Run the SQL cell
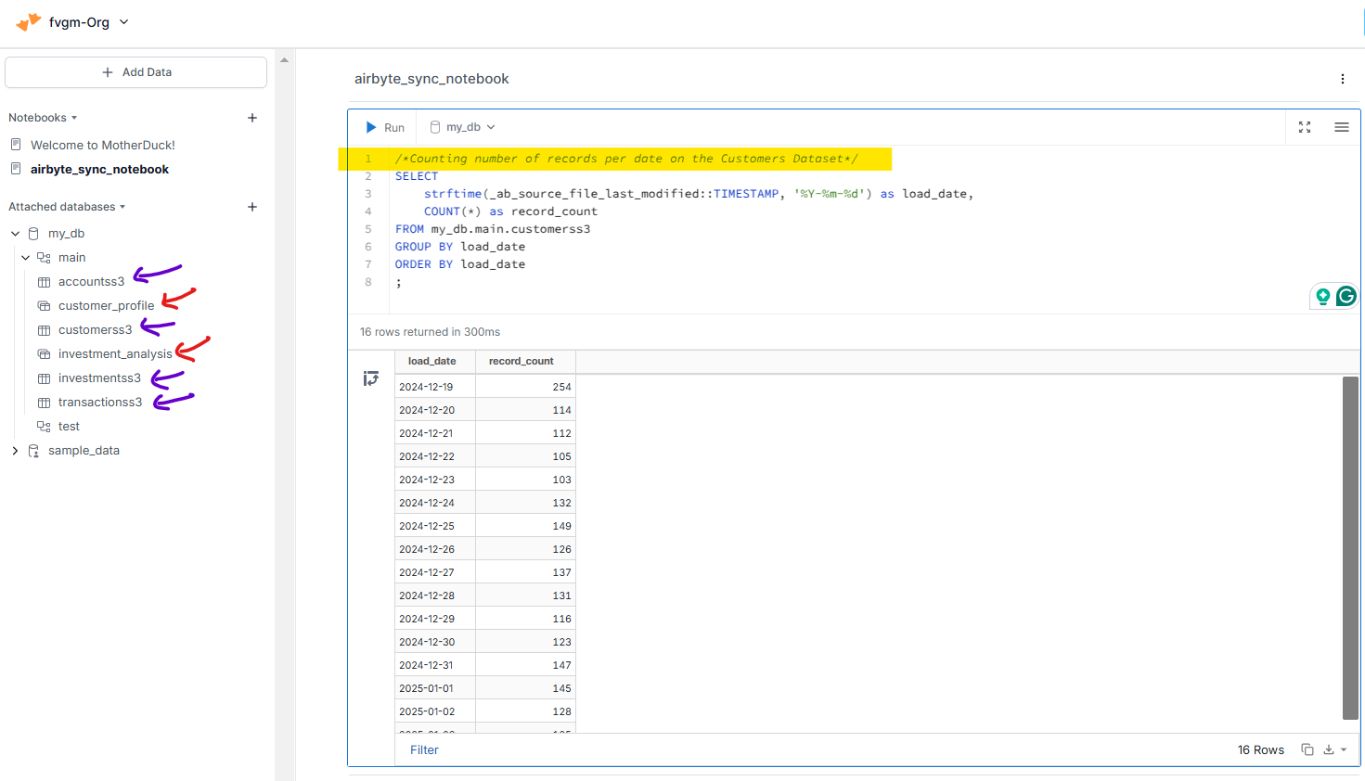This screenshot has width=1365, height=781. (x=385, y=127)
